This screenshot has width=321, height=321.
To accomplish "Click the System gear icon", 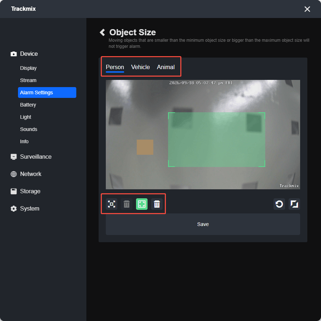I will click(14, 209).
